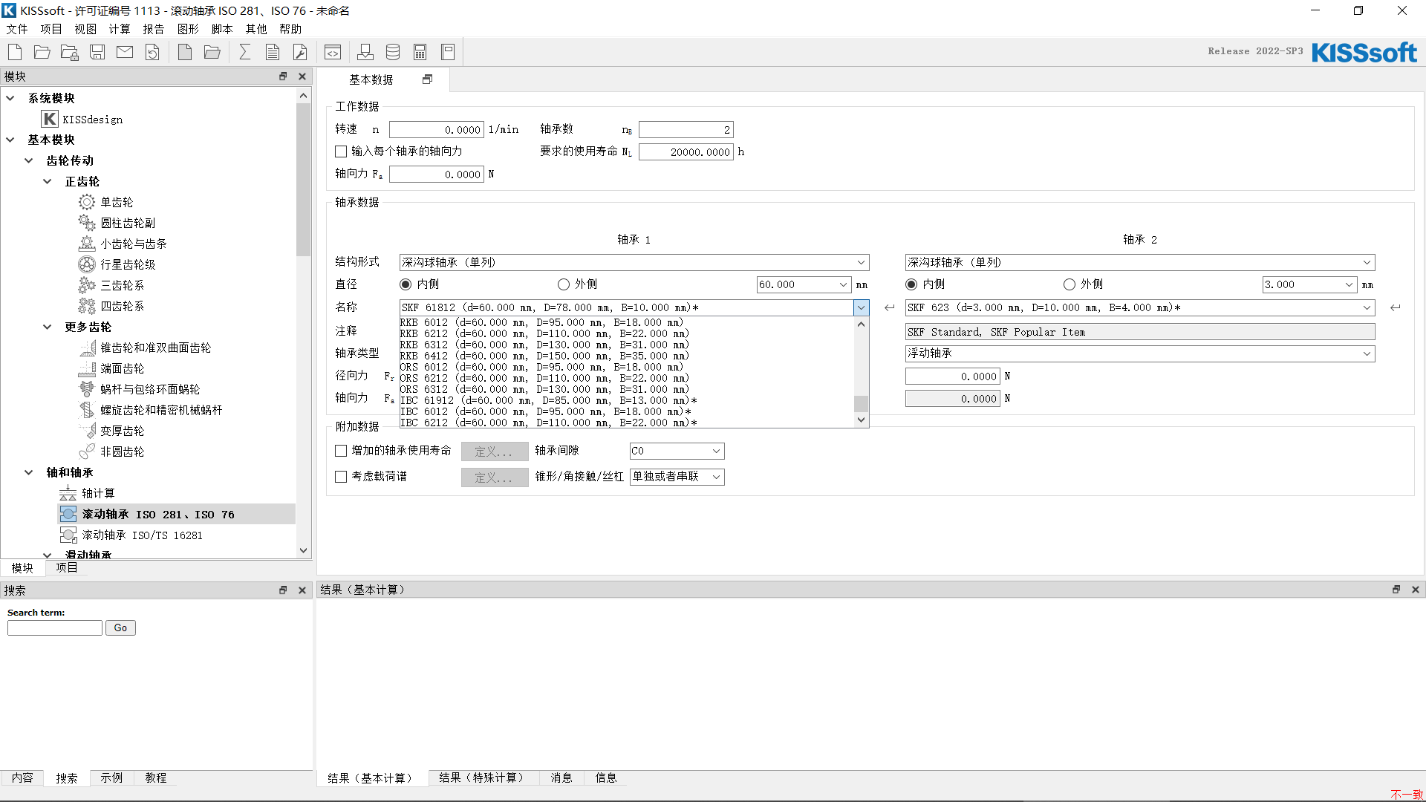Viewport: 1426px width, 802px height.
Task: Select 内侧 radio for bearing 2
Action: click(911, 284)
